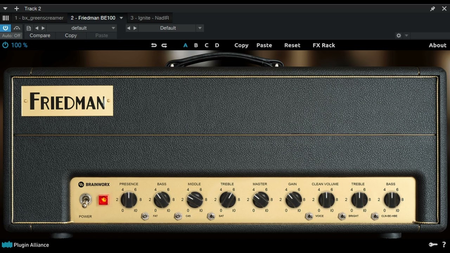The height and width of the screenshot is (253, 450).
Task: Flip the SAT mini switch
Action: tap(211, 216)
